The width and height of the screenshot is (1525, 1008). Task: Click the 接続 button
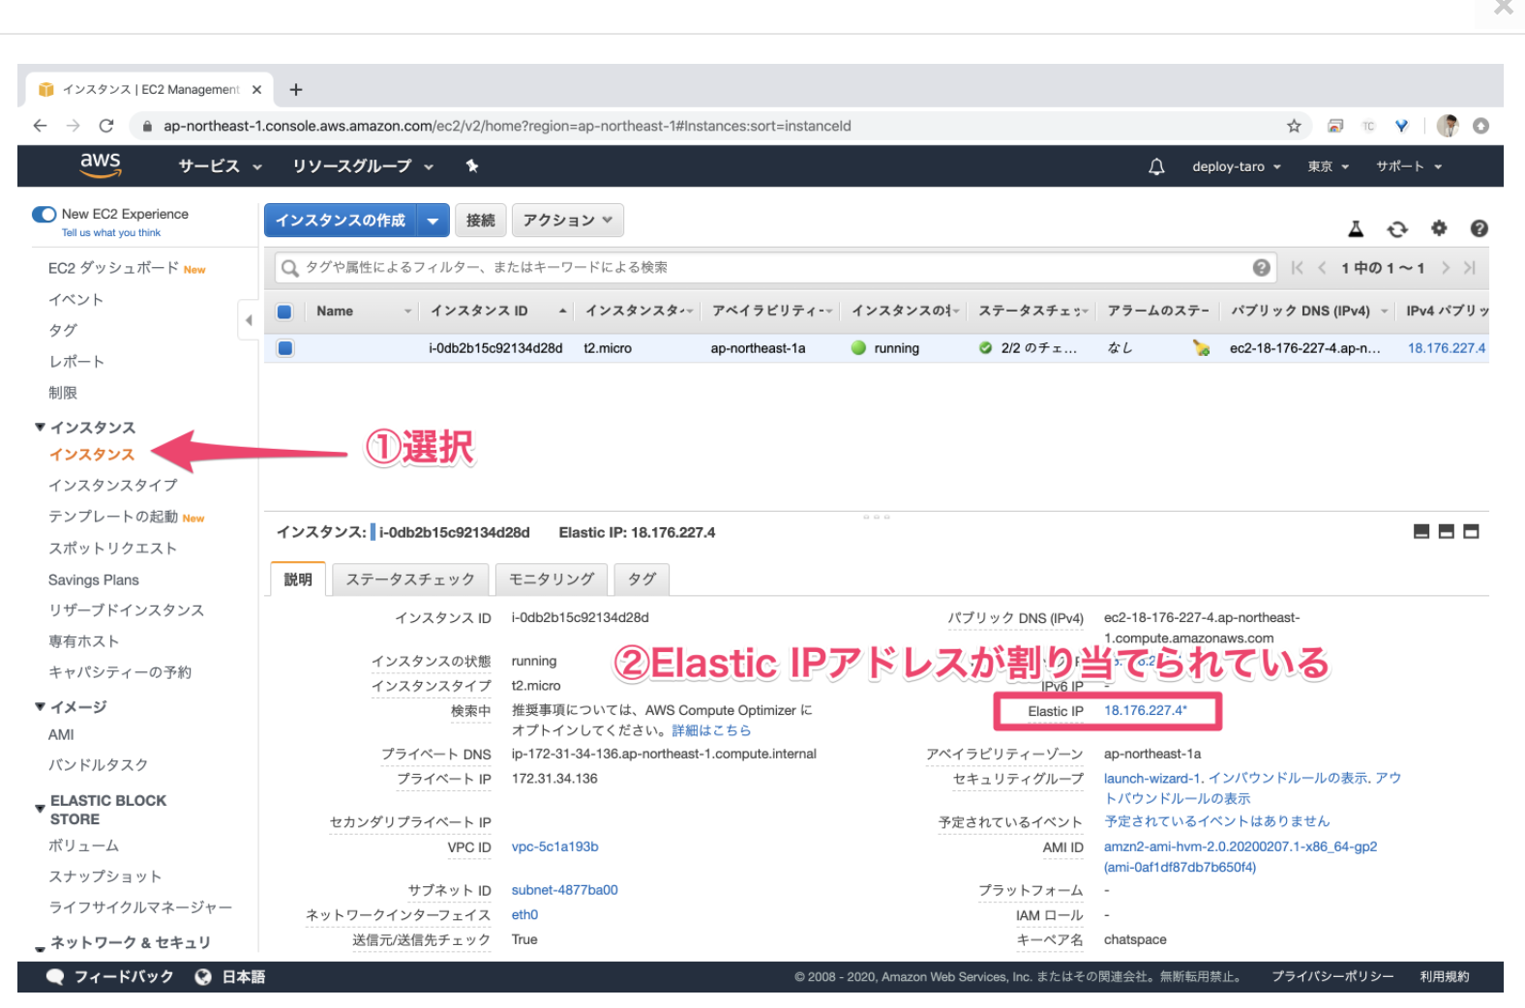tap(481, 221)
